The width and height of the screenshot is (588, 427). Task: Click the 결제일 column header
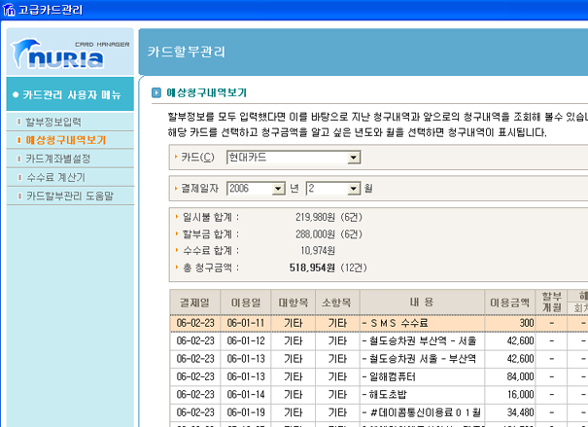(195, 302)
